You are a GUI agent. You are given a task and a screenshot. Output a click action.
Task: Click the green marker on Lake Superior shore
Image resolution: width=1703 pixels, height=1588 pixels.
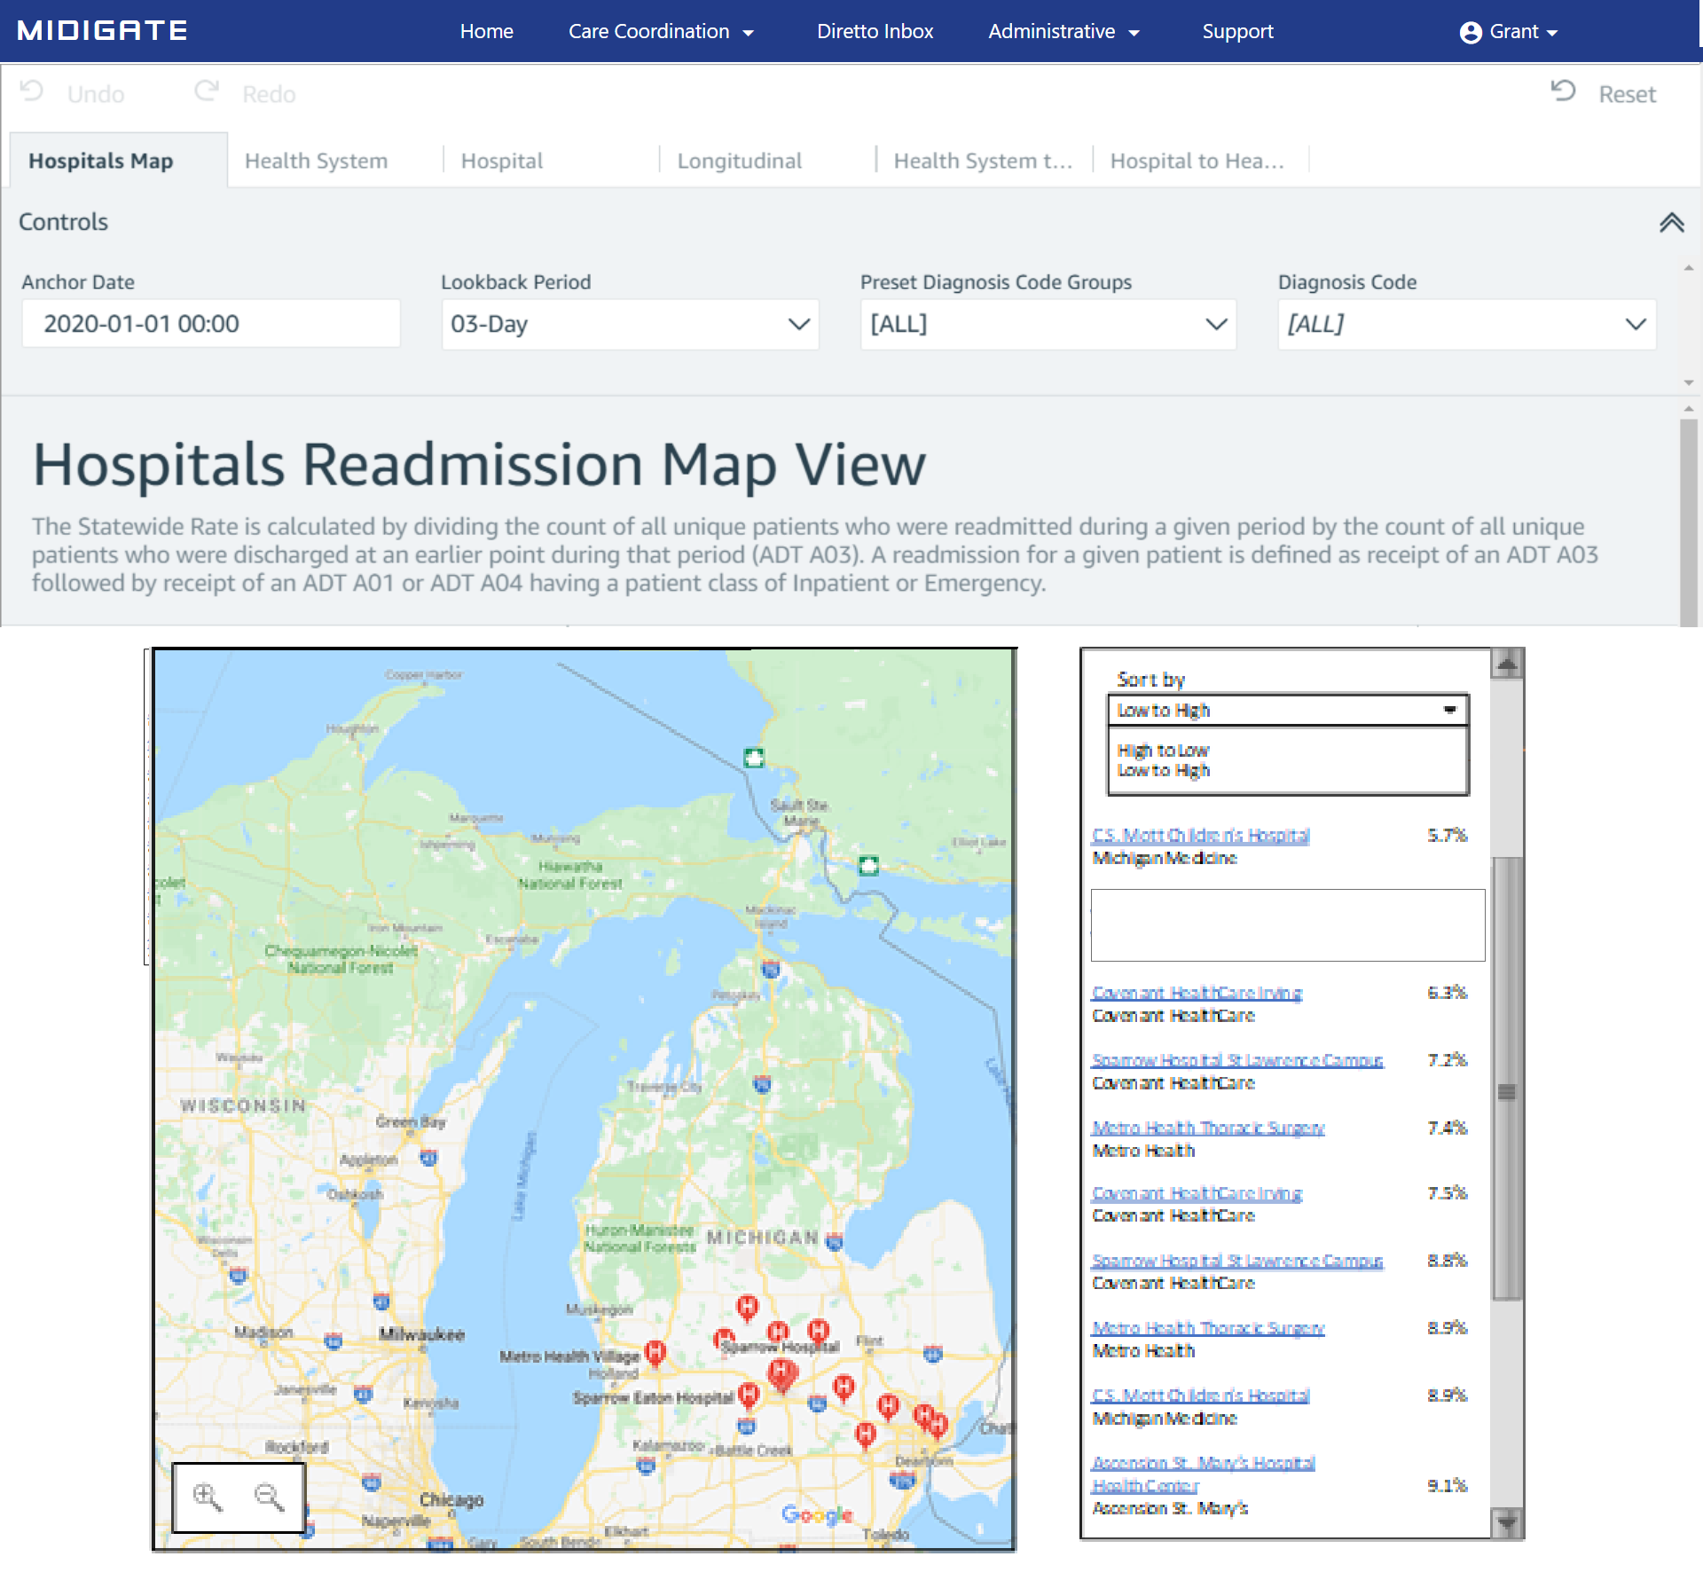[754, 758]
